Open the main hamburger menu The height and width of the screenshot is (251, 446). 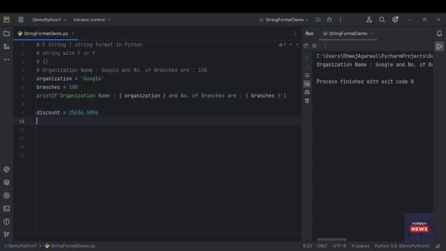click(x=21, y=20)
